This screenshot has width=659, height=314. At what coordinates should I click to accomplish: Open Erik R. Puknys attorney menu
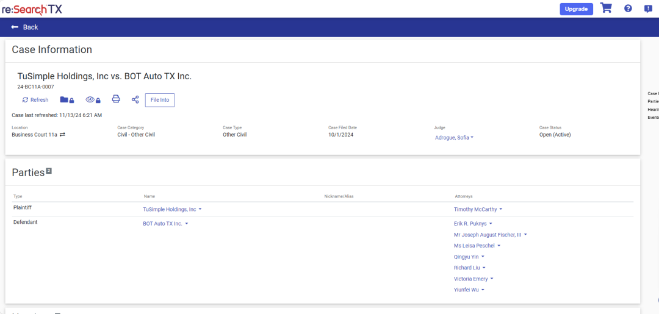click(x=474, y=224)
